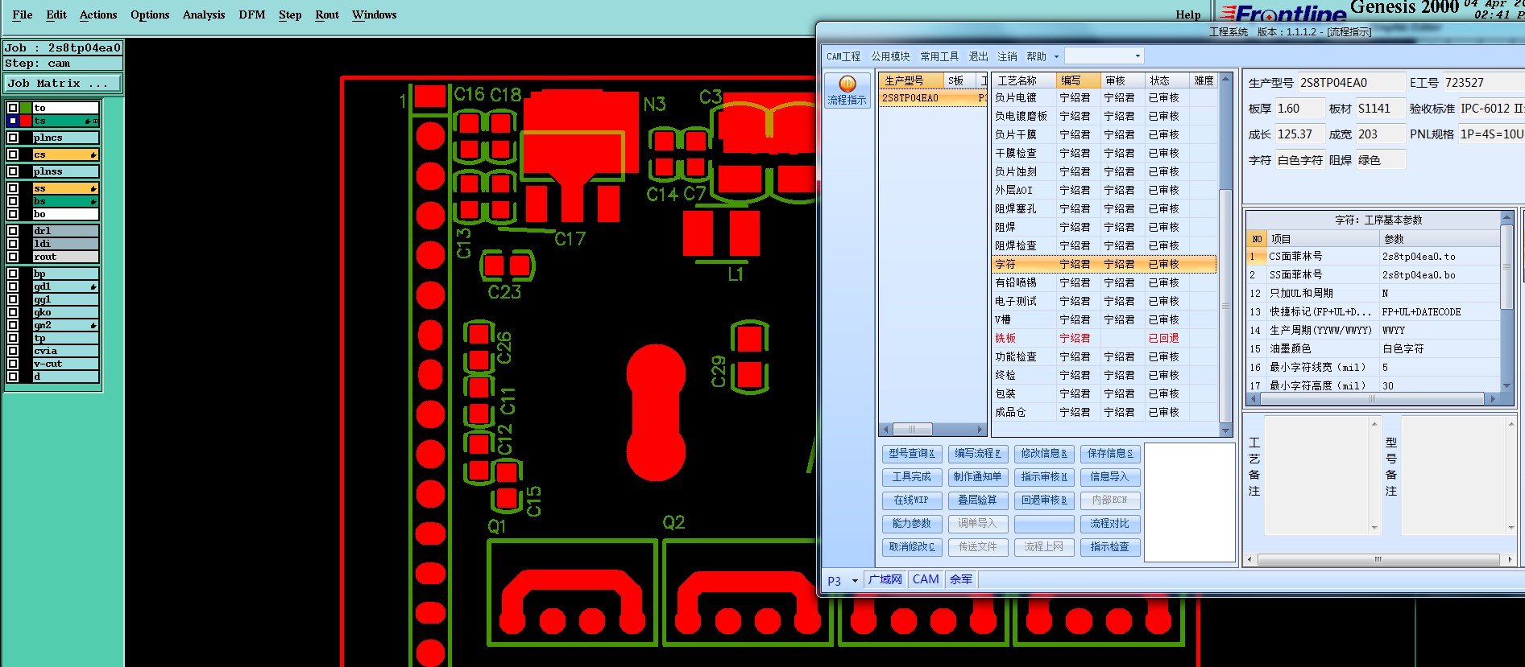The height and width of the screenshot is (667, 1525).
Task: Open the Job Matrix button
Action: [63, 83]
